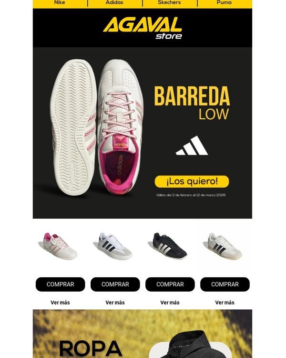Click the ¡Los quiero! yellow button
The height and width of the screenshot is (358, 286).
point(192,181)
